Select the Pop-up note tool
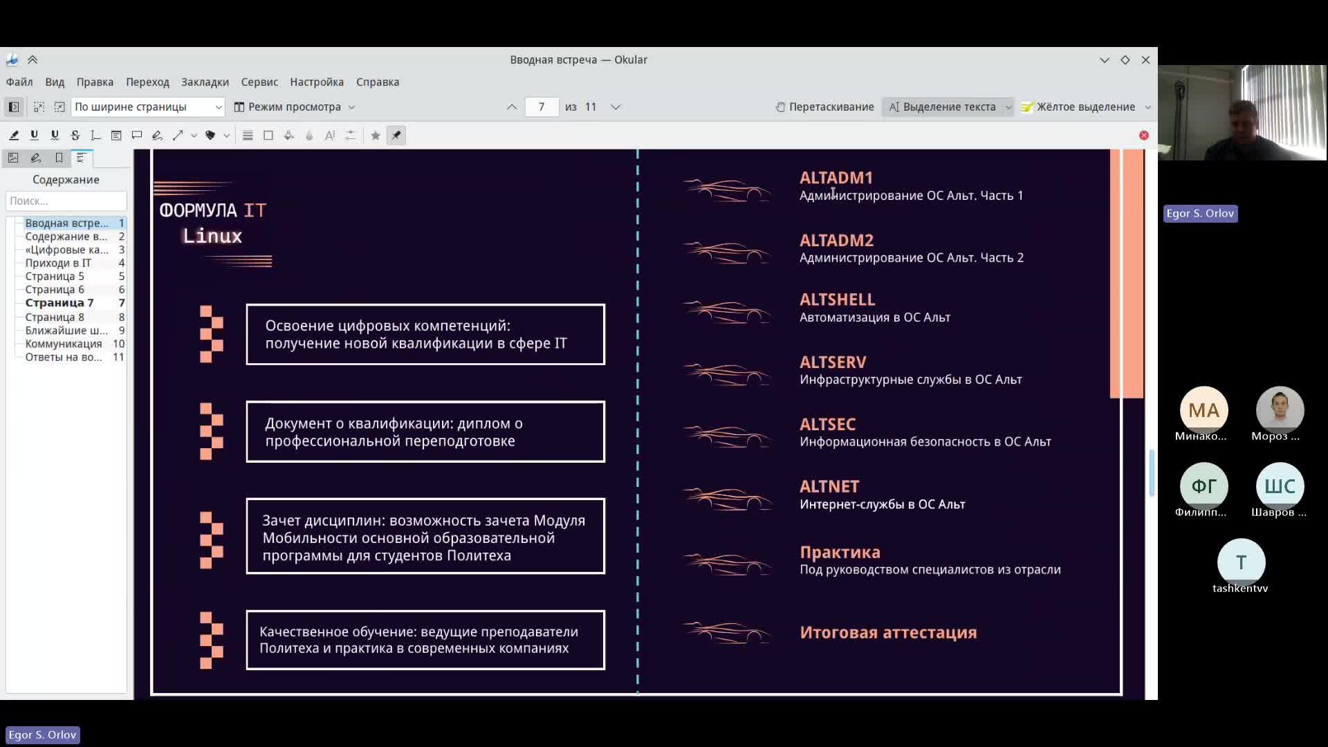 137,136
